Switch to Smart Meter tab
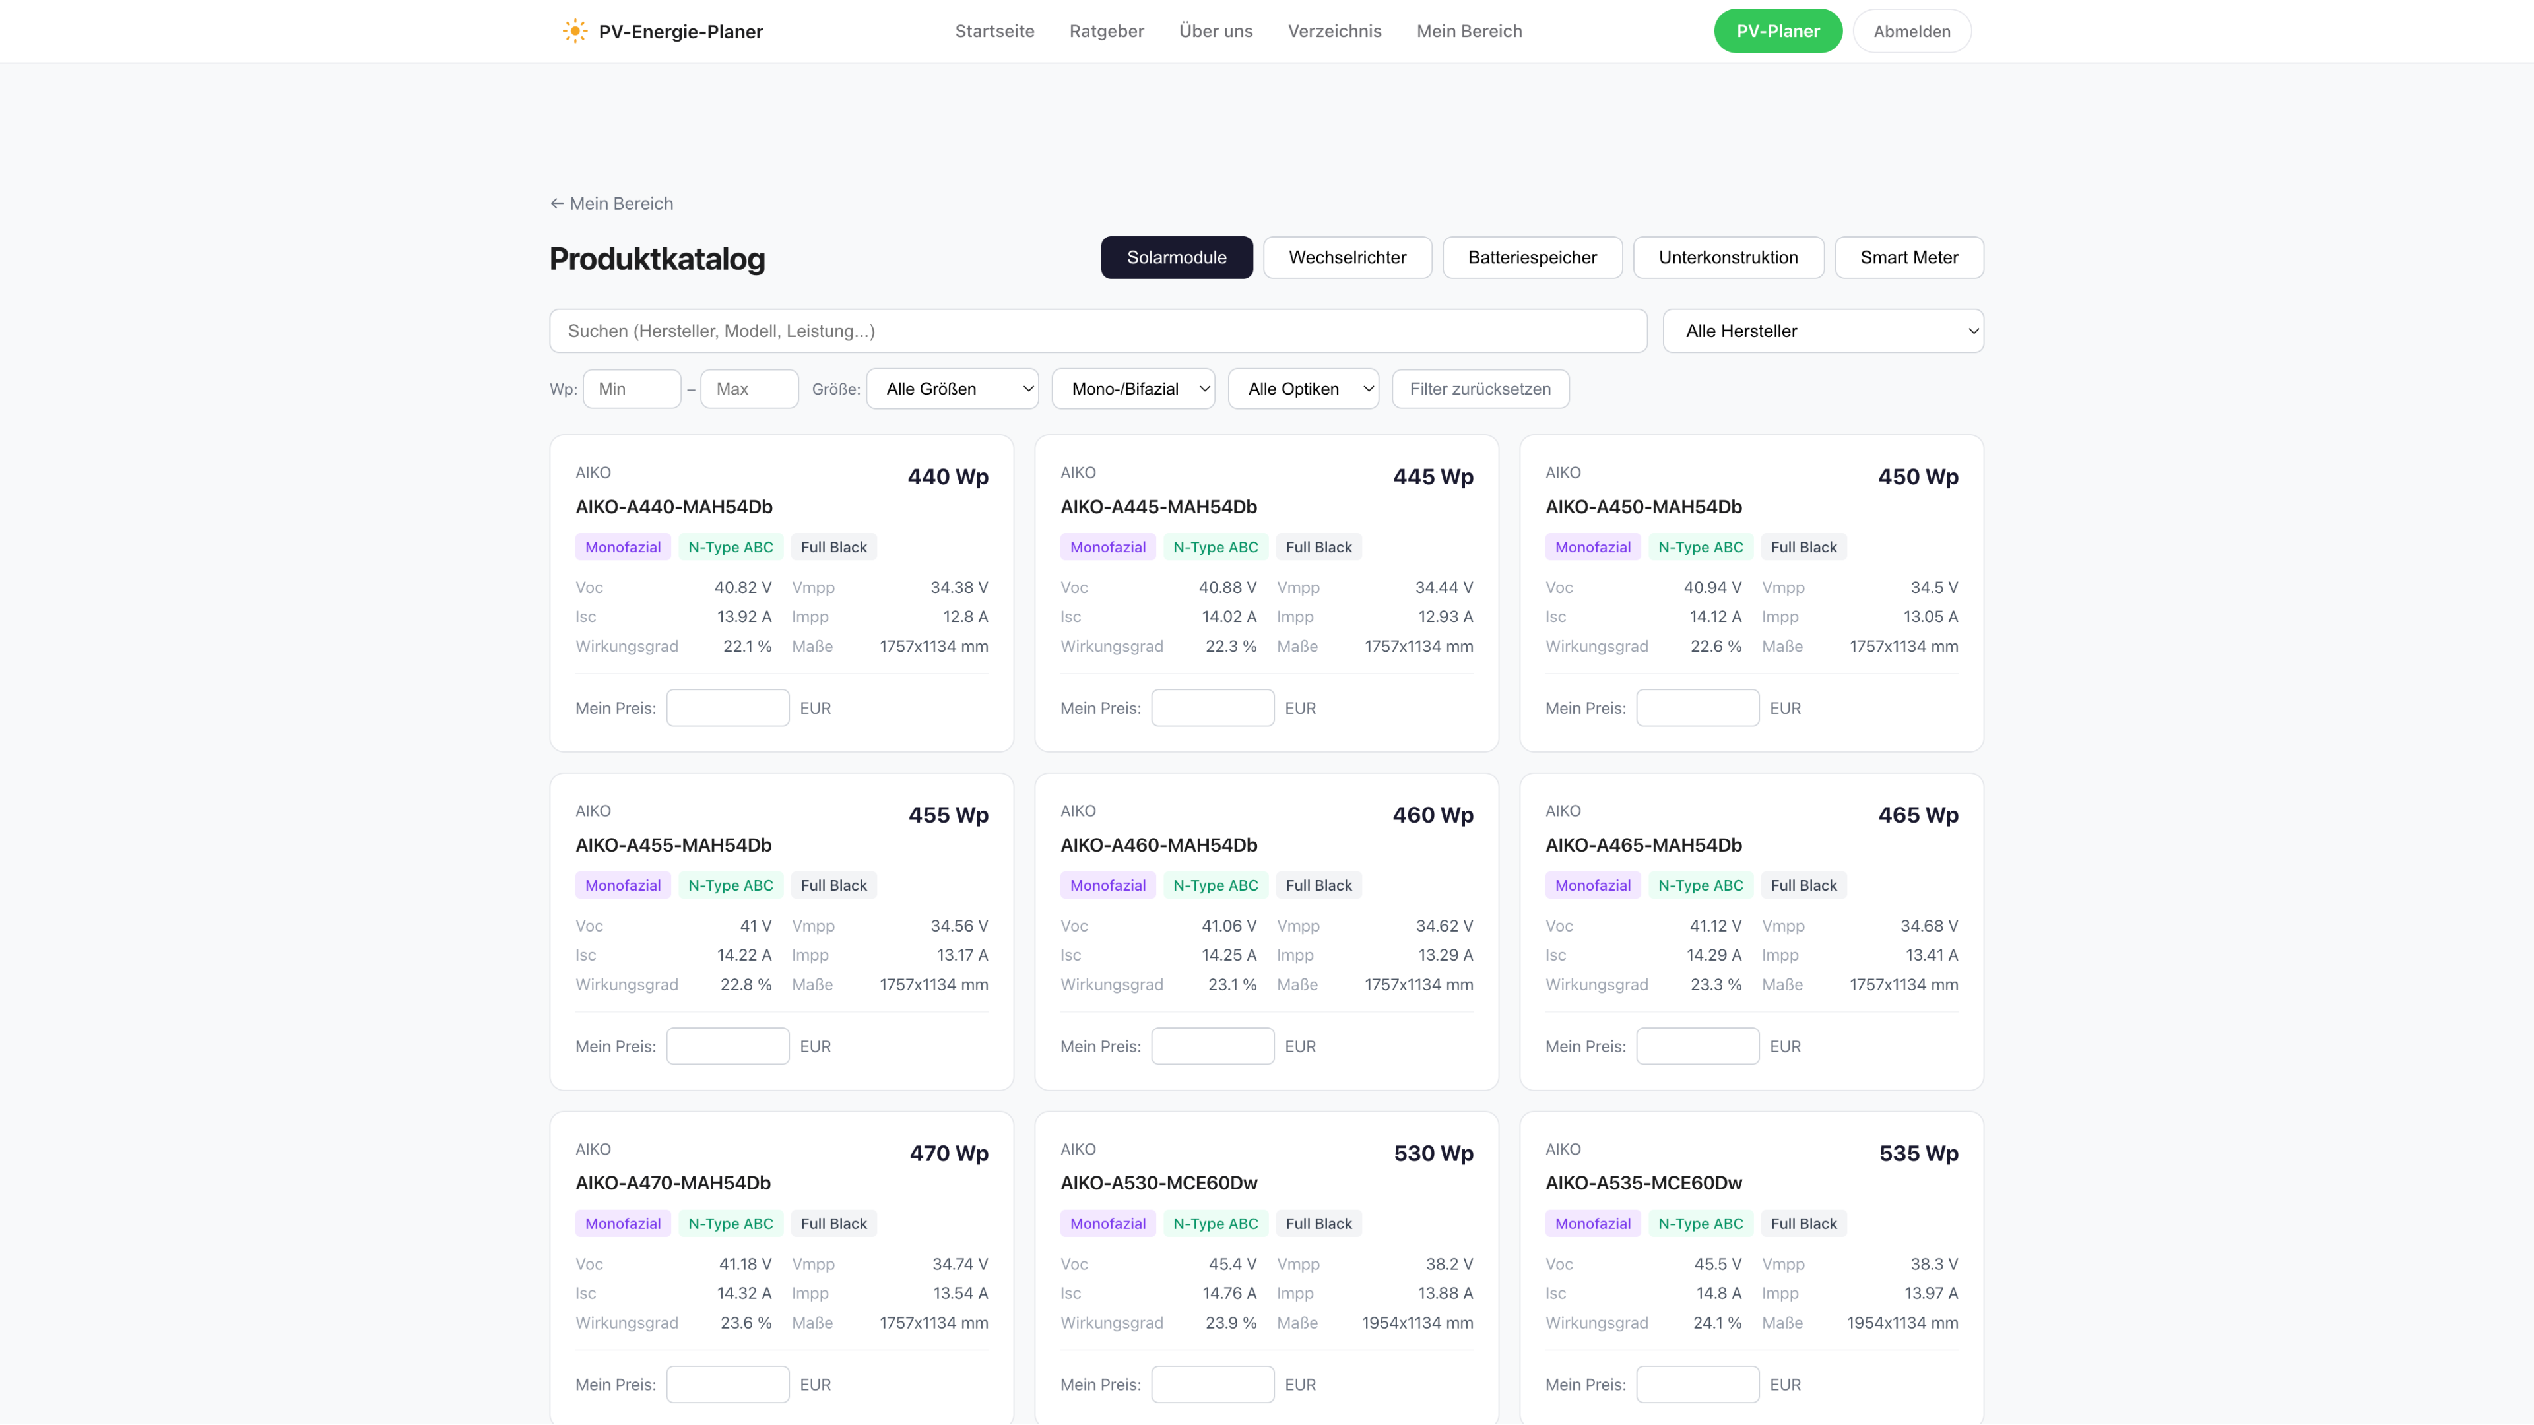Viewport: 2534px width, 1425px height. (x=1908, y=258)
